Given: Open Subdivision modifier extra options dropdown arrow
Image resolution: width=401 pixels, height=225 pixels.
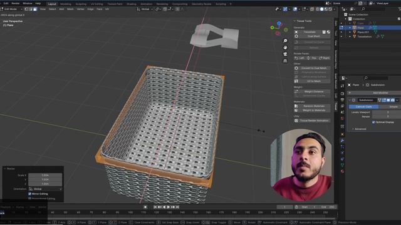Looking at the screenshot, I should click(x=397, y=100).
